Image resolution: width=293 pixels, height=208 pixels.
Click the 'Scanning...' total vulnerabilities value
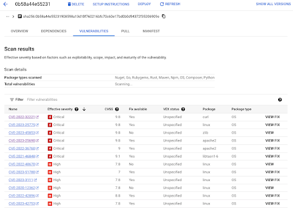coord(124,84)
